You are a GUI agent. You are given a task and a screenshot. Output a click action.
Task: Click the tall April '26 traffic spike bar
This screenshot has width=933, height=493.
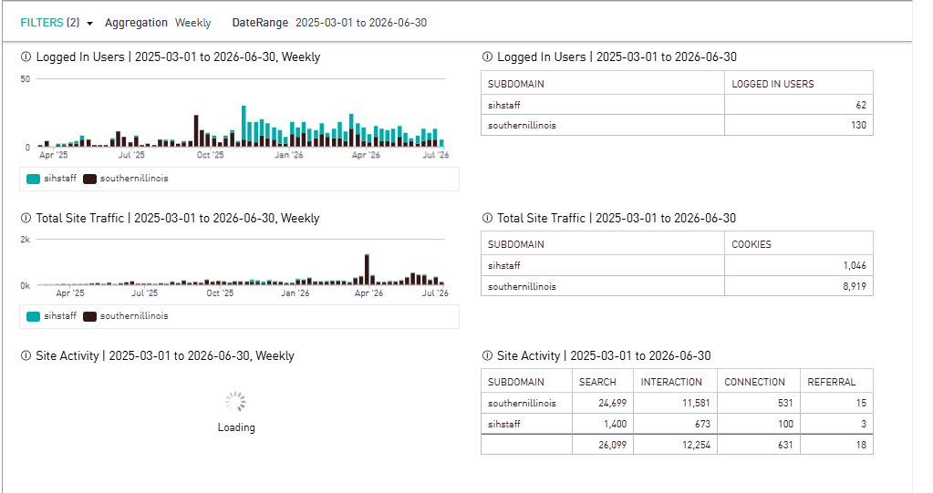(368, 270)
